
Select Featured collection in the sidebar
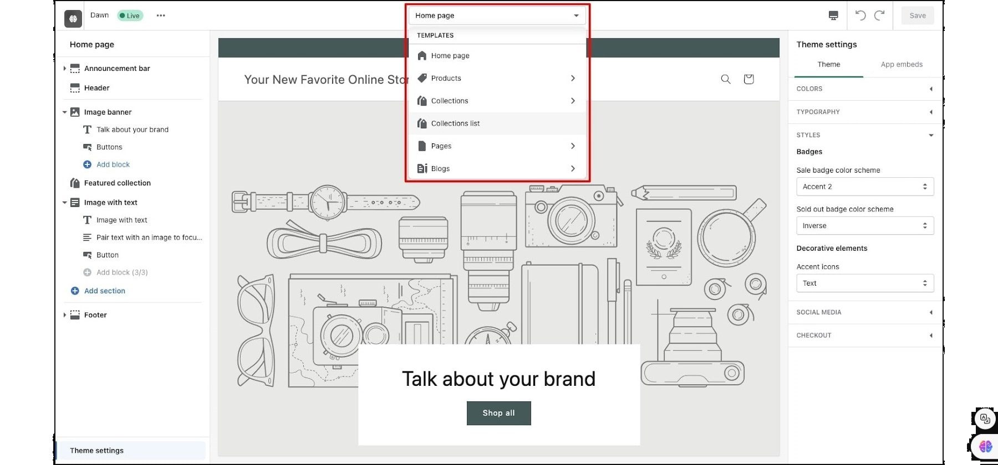click(117, 183)
